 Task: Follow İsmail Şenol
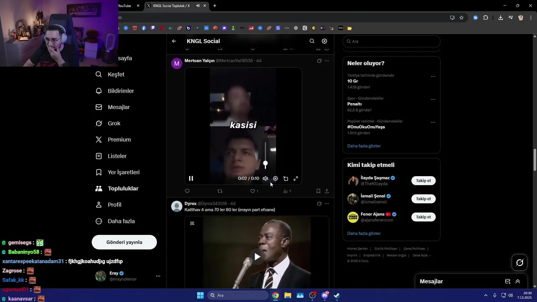[423, 199]
